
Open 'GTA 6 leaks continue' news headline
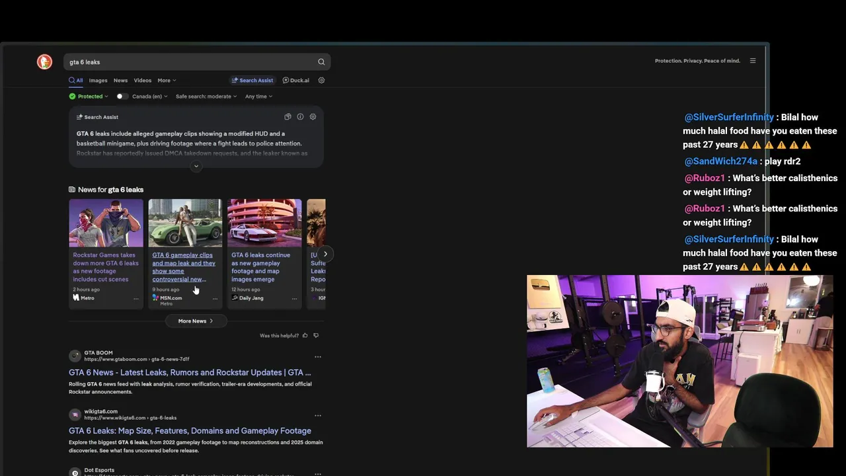(260, 267)
